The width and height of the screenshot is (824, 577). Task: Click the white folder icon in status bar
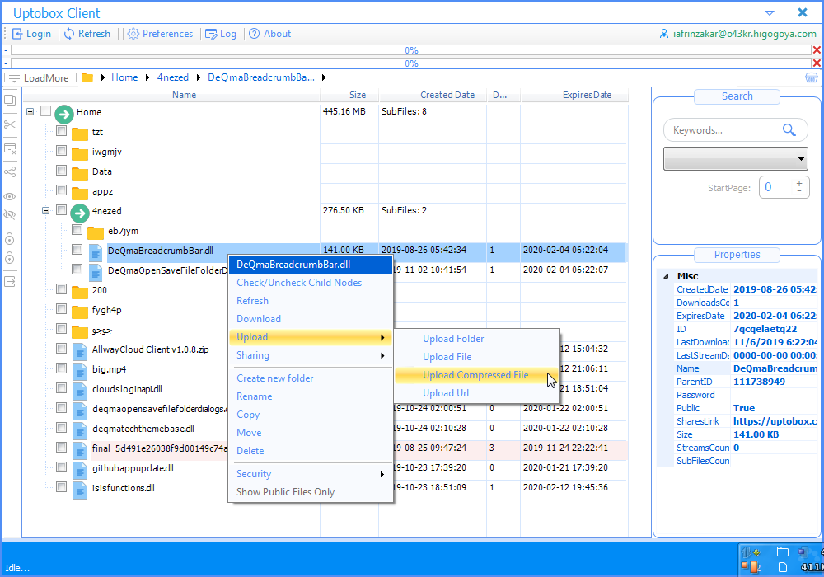click(783, 551)
